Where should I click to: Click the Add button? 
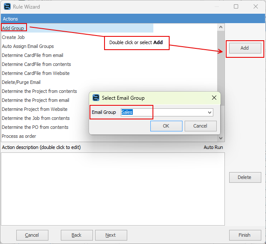[x=245, y=48]
